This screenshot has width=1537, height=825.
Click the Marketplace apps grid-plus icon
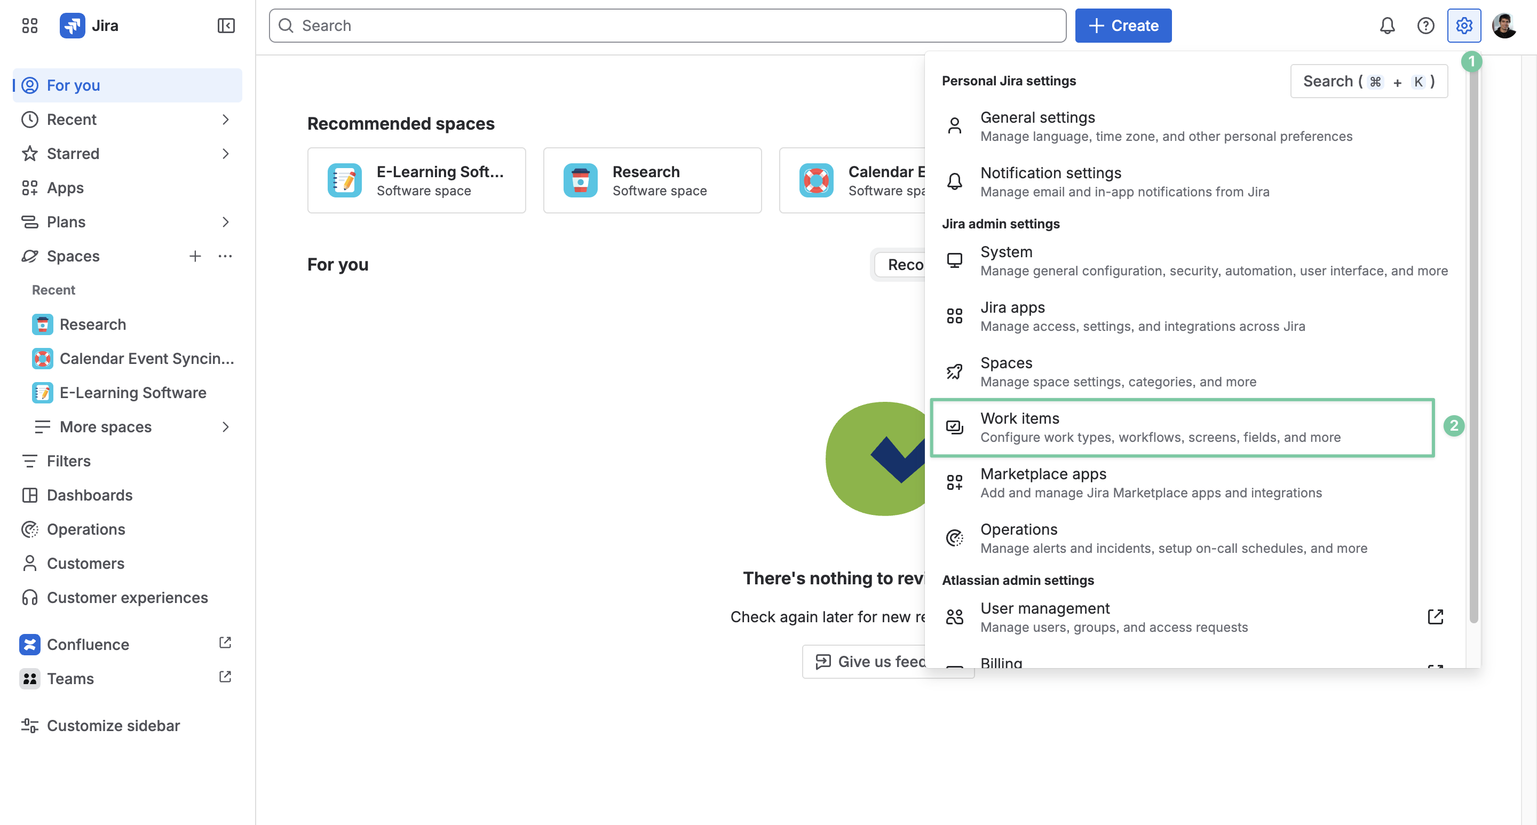(x=954, y=482)
